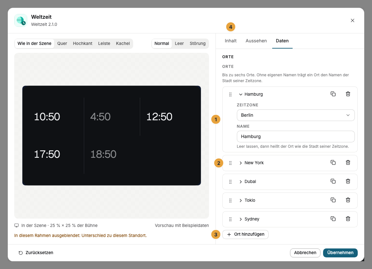Viewport: 372px width, 269px height.
Task: Duplicate the Sydney location
Action: (x=333, y=219)
